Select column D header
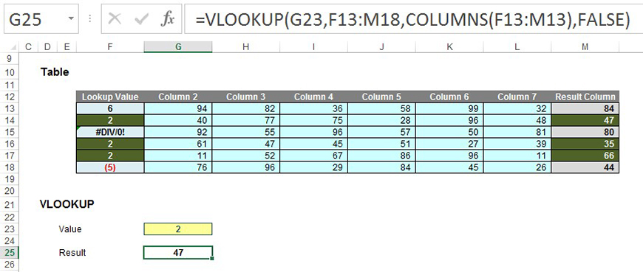 pos(47,47)
